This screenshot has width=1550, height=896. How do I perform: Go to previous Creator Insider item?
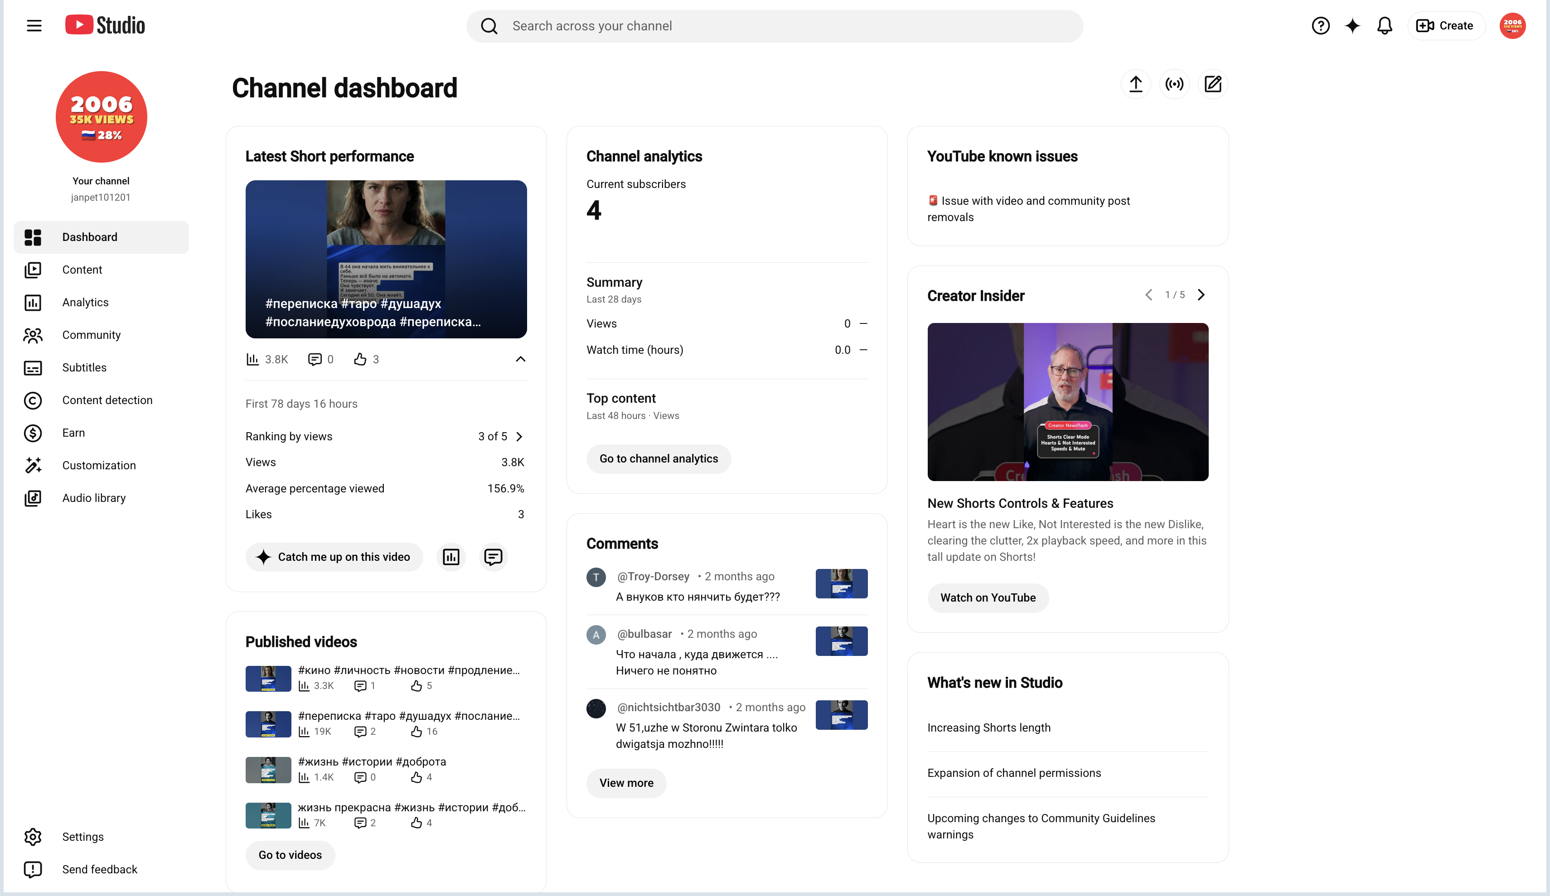pyautogui.click(x=1148, y=295)
